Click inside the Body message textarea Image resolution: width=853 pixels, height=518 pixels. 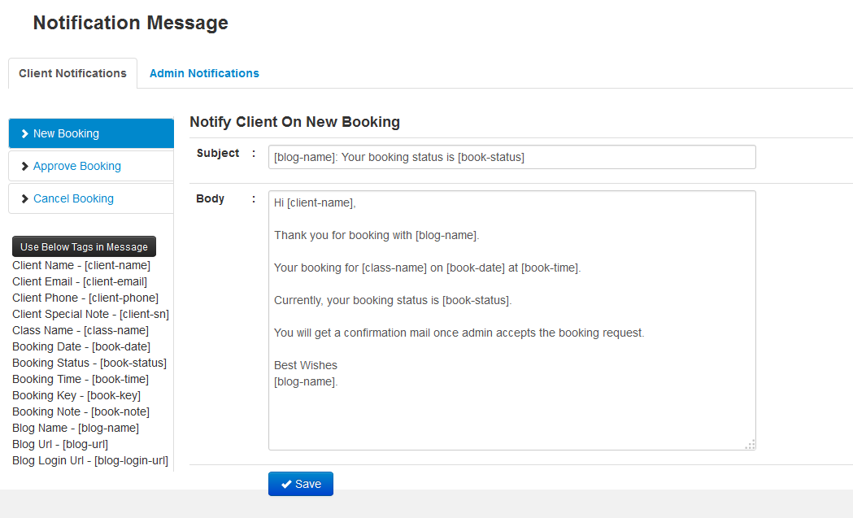pyautogui.click(x=512, y=320)
